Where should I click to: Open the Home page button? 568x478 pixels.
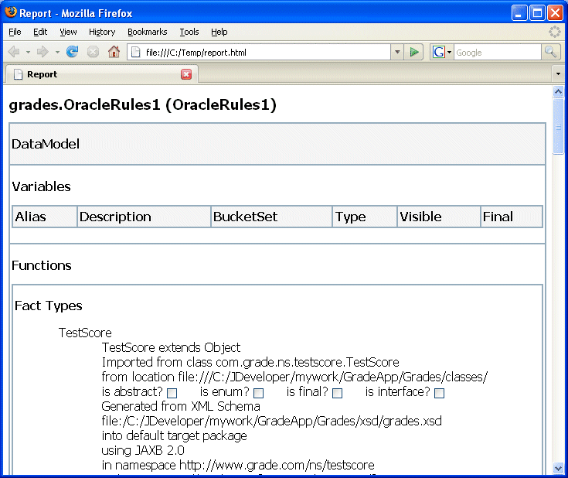114,52
